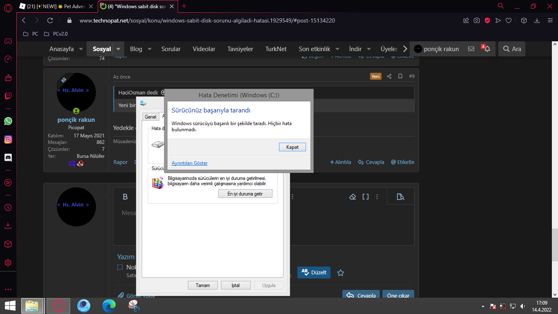Open the browser search tabs magnifier
This screenshot has width=558, height=314.
click(501, 6)
